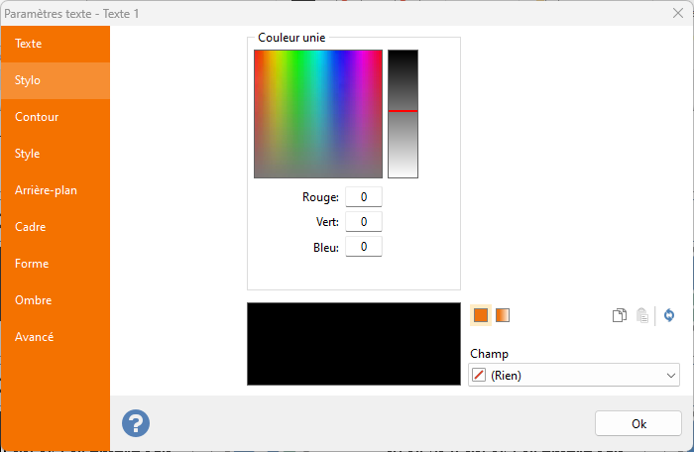Click the blue reset arrows icon

669,315
